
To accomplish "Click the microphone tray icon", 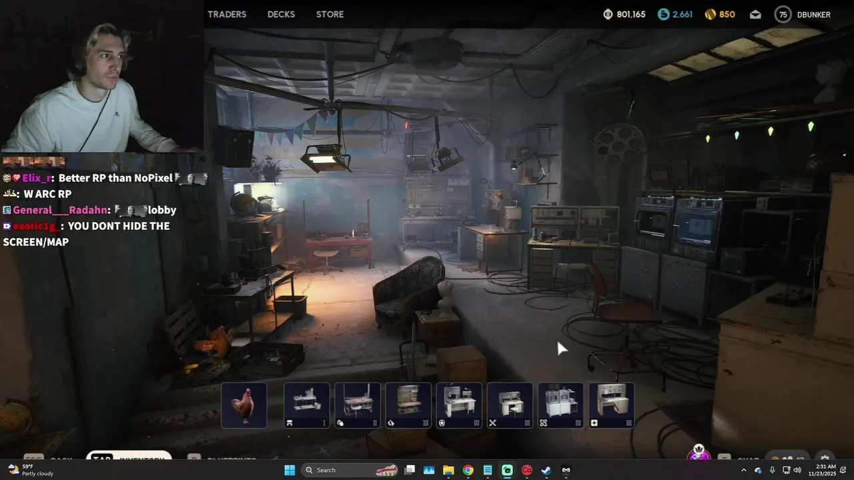I will coord(772,470).
